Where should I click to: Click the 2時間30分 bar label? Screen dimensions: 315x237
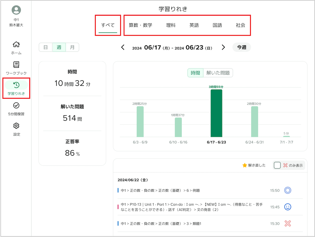254,104
